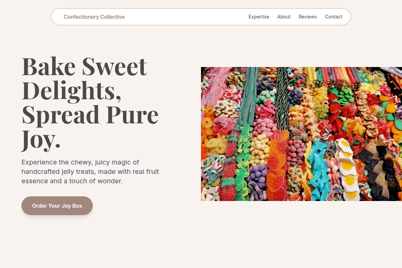The height and width of the screenshot is (268, 402).
Task: Click the 'Bake Sweet Delights, Spread Pure Joy.' heading
Action: pyautogui.click(x=90, y=103)
